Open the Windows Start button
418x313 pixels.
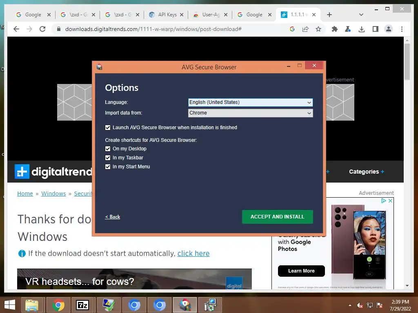pos(10,305)
